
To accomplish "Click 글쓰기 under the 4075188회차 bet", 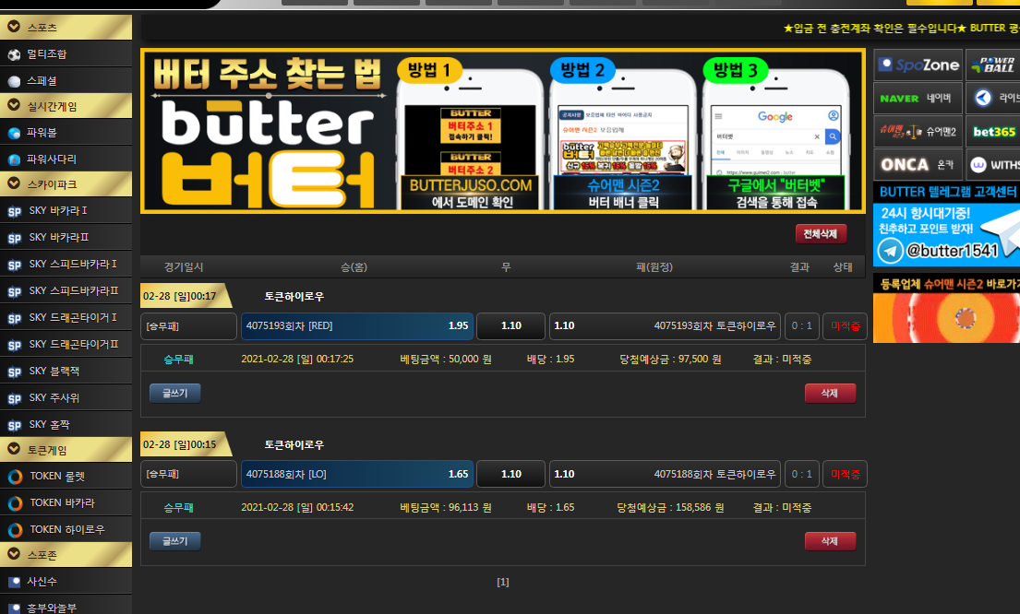I will point(174,541).
